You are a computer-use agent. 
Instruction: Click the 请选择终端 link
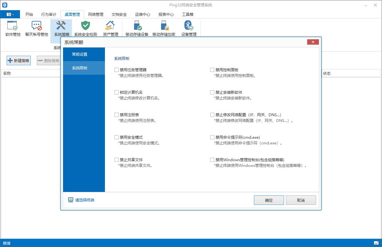pos(85,200)
